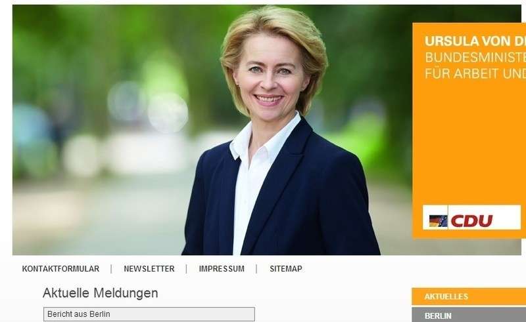This screenshot has height=322, width=526.
Task: Click the FÜR ARBEIT UND text line
Action: tap(475, 73)
